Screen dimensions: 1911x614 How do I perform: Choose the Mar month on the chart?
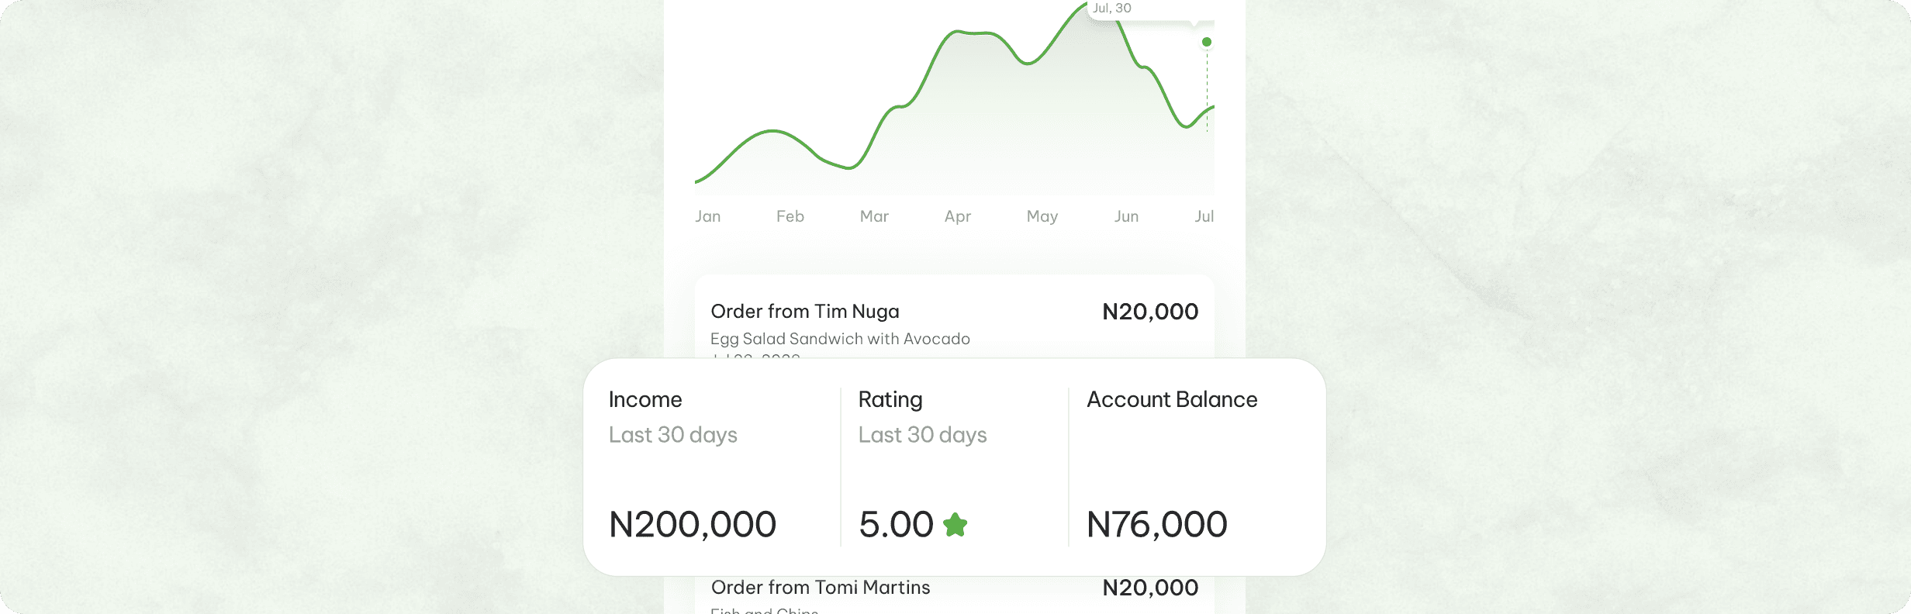[x=874, y=216]
